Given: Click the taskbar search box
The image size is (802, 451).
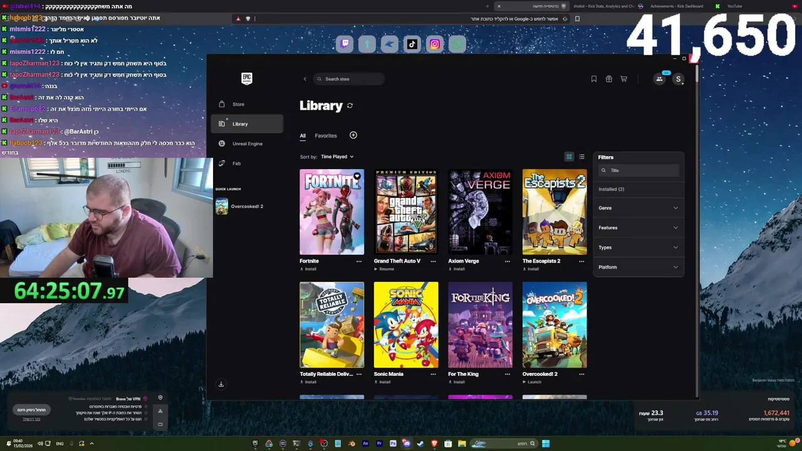Looking at the screenshot, I should (x=504, y=443).
